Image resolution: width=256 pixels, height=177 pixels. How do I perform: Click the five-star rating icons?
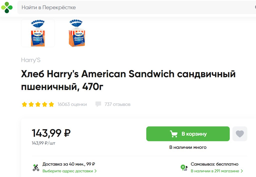coord(38,104)
